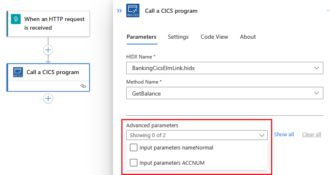Click the connection link icon on the CICS card
330x175 pixels.
[83, 86]
